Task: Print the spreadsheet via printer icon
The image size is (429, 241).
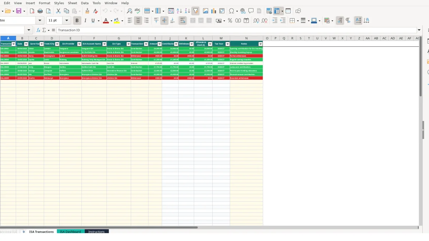Action: [x=40, y=11]
